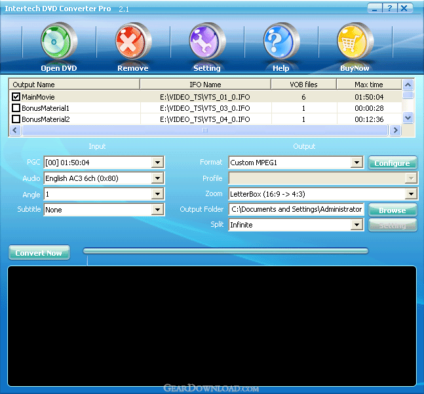Minimize the DVD Converter window
This screenshot has height=394, width=424.
375,8
